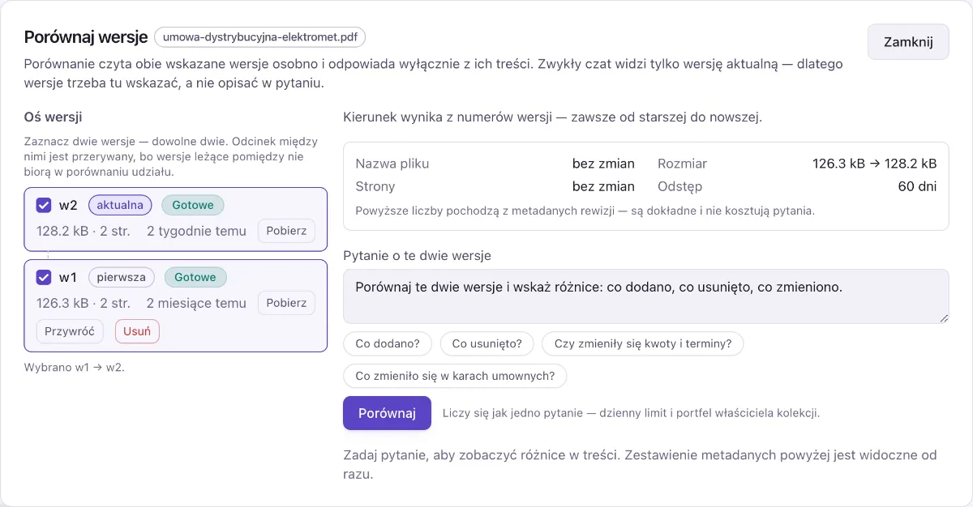Download version w1 with Pobierz
Screen dimensions: 973x507
(x=286, y=303)
